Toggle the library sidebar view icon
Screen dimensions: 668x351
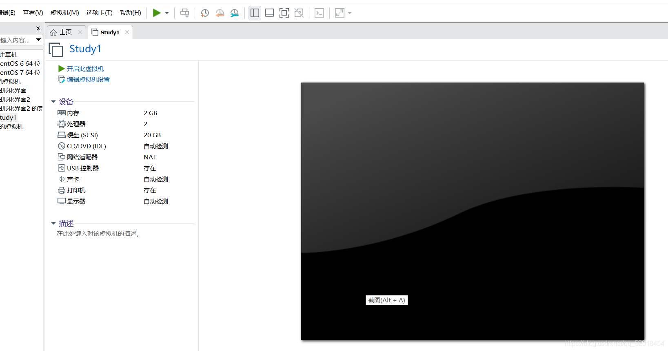255,13
